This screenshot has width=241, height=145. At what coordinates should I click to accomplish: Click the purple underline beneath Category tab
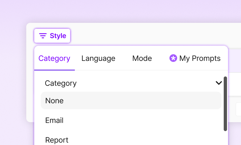tap(55, 70)
